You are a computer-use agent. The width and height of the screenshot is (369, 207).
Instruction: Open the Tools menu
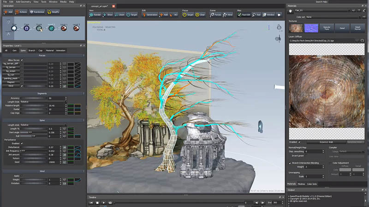click(x=44, y=2)
